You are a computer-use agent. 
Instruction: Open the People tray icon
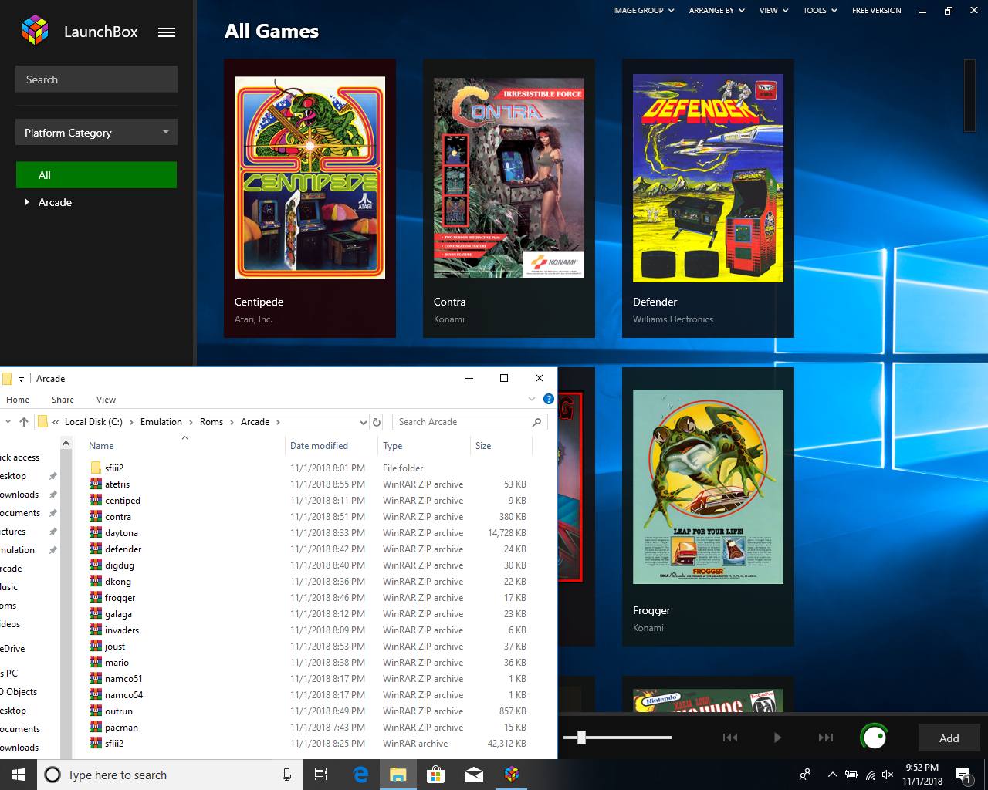pos(805,775)
